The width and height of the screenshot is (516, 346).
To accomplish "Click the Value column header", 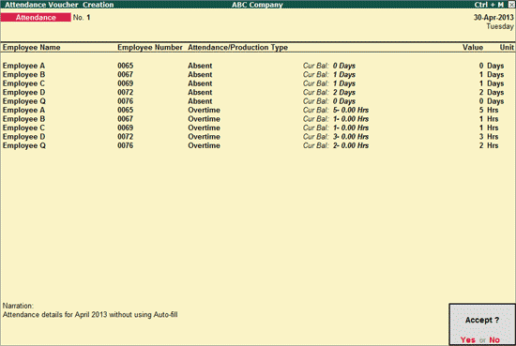I will 473,48.
